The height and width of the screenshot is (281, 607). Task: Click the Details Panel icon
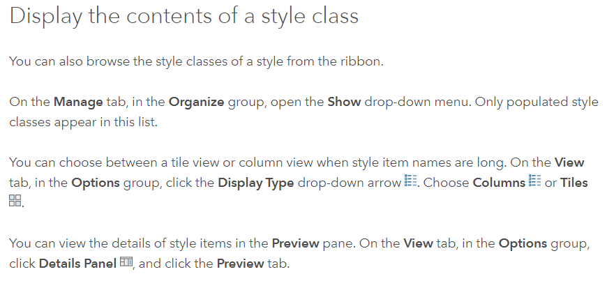[126, 261]
